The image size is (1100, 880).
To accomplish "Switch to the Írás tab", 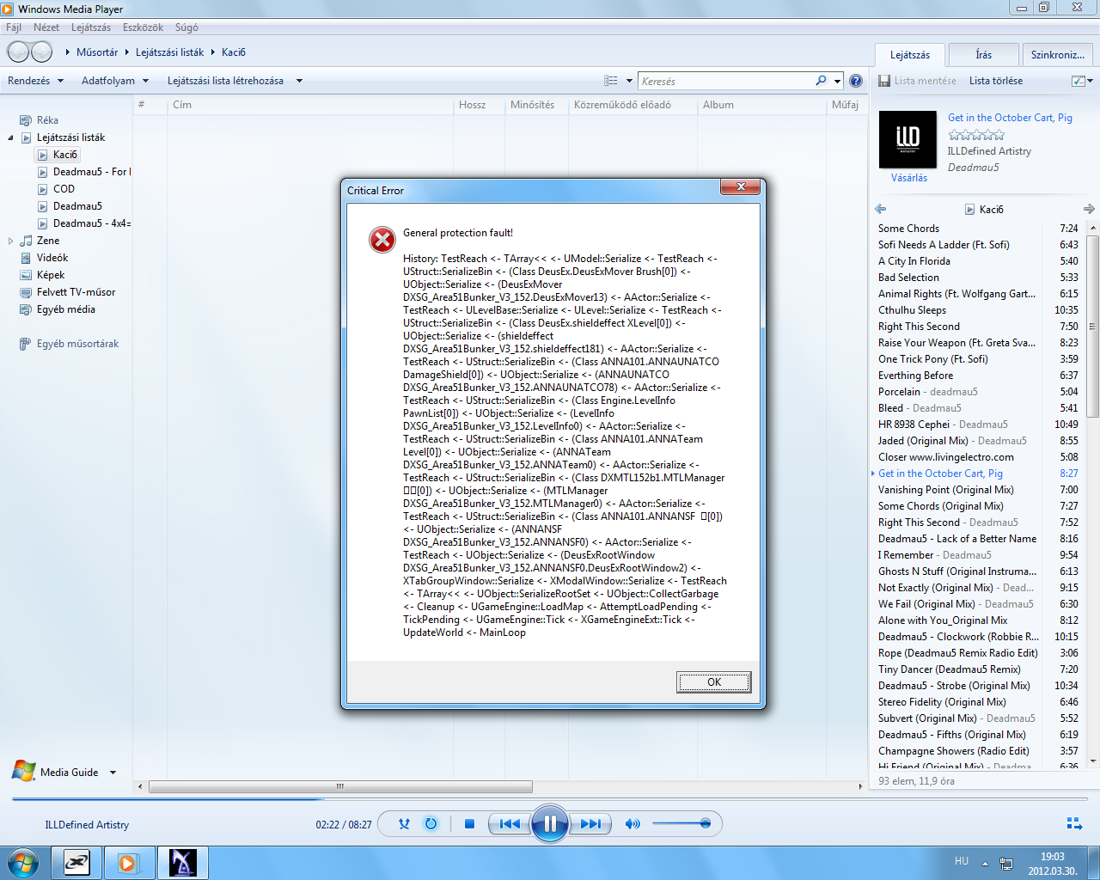I will [983, 54].
